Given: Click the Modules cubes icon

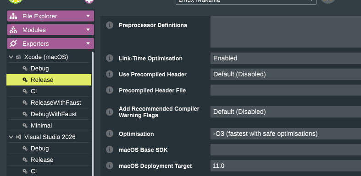Looking at the screenshot, I should pyautogui.click(x=13, y=30).
